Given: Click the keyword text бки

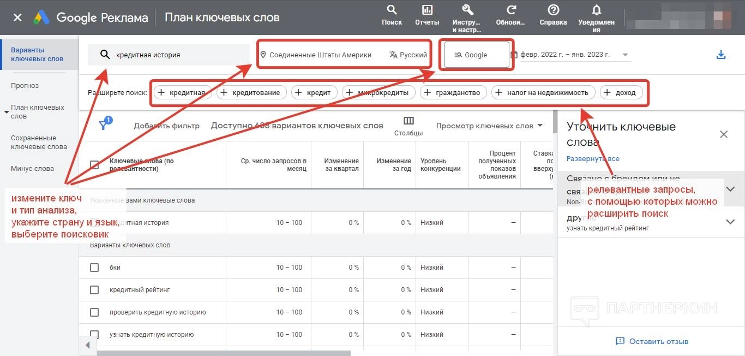Looking at the screenshot, I should [x=115, y=268].
